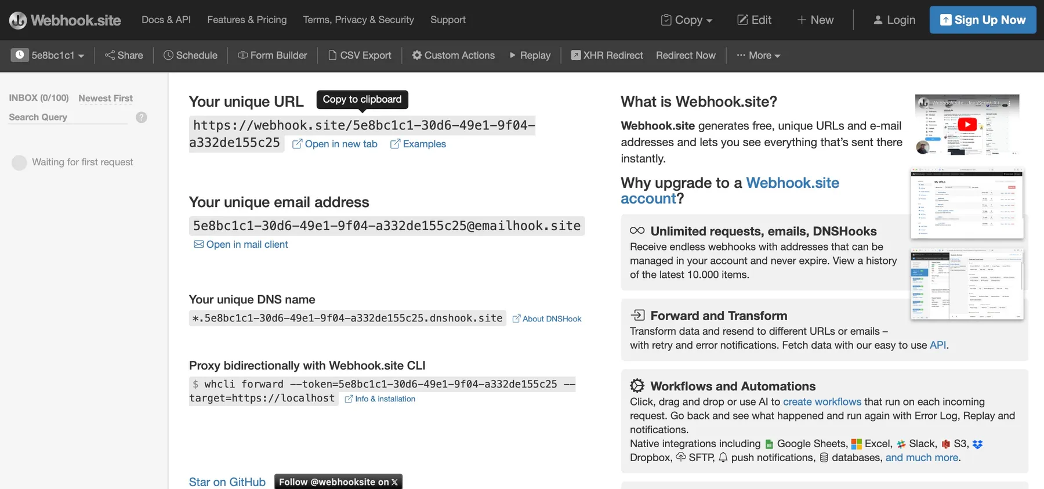Click the unique DNS name text

347,318
